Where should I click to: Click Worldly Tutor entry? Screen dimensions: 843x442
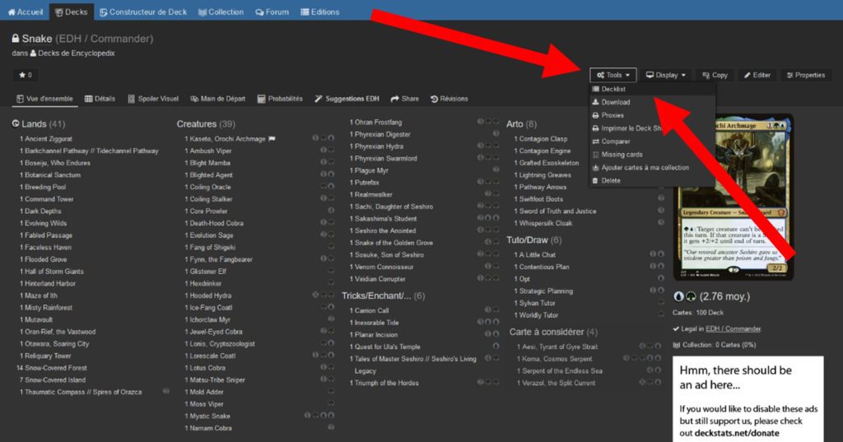tap(538, 315)
